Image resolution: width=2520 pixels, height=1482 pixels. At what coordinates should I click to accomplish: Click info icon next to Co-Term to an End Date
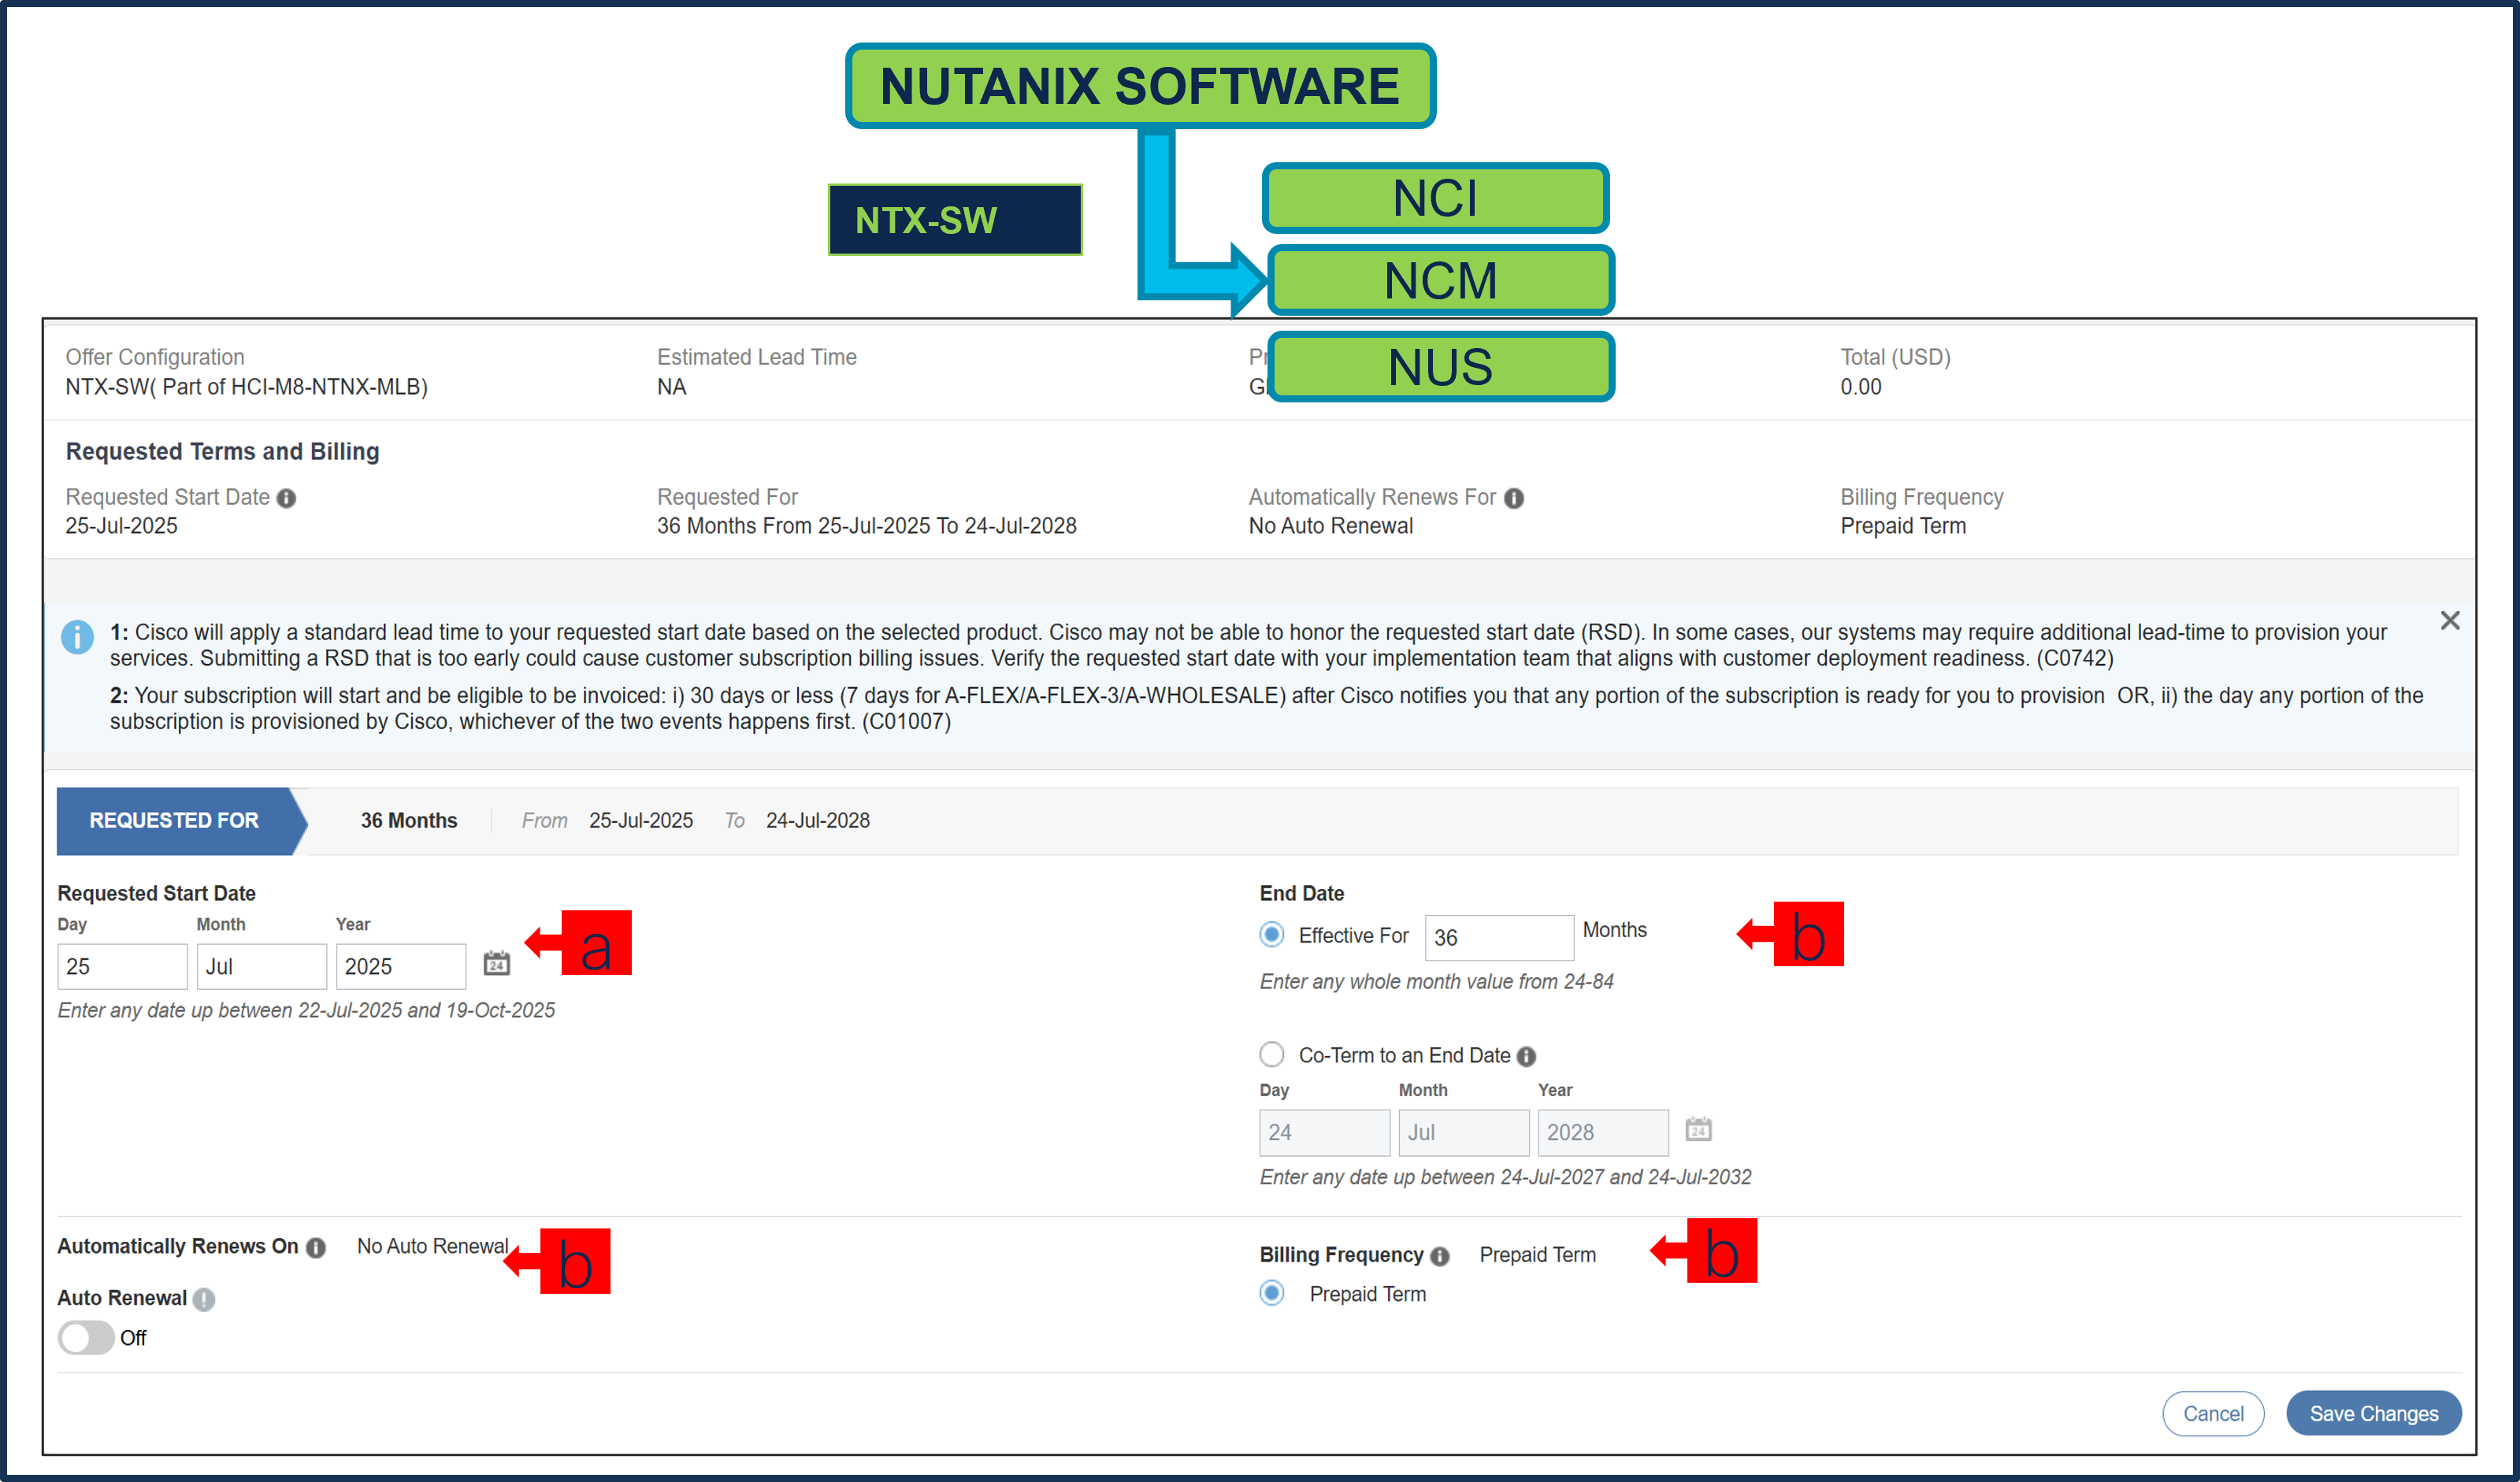point(1527,1055)
